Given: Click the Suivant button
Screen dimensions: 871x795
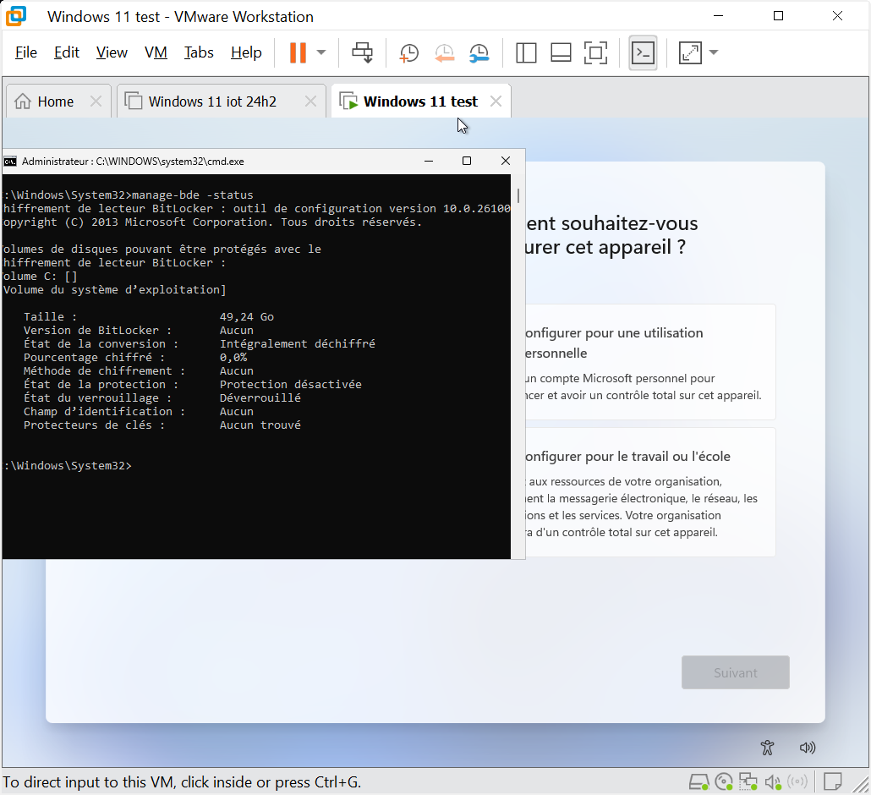Looking at the screenshot, I should click(x=735, y=672).
